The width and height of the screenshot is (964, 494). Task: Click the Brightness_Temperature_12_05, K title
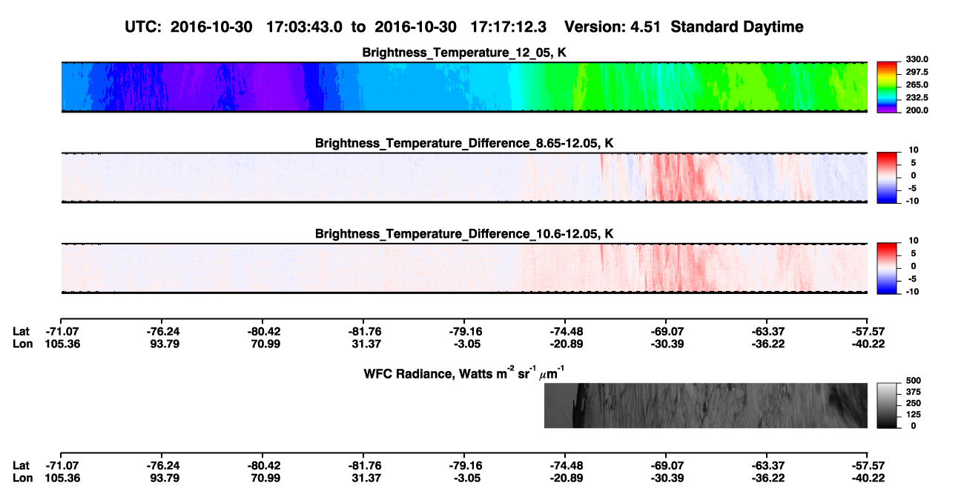(464, 53)
